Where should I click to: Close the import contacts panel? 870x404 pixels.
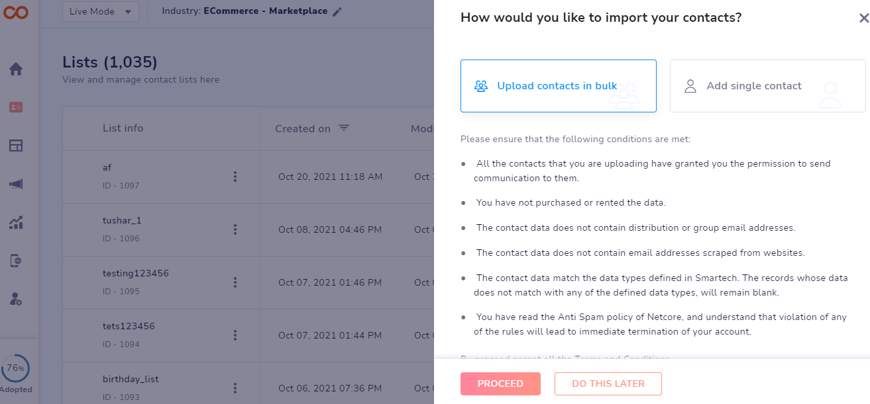[863, 19]
